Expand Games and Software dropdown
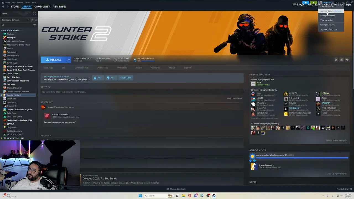 tap(15, 20)
